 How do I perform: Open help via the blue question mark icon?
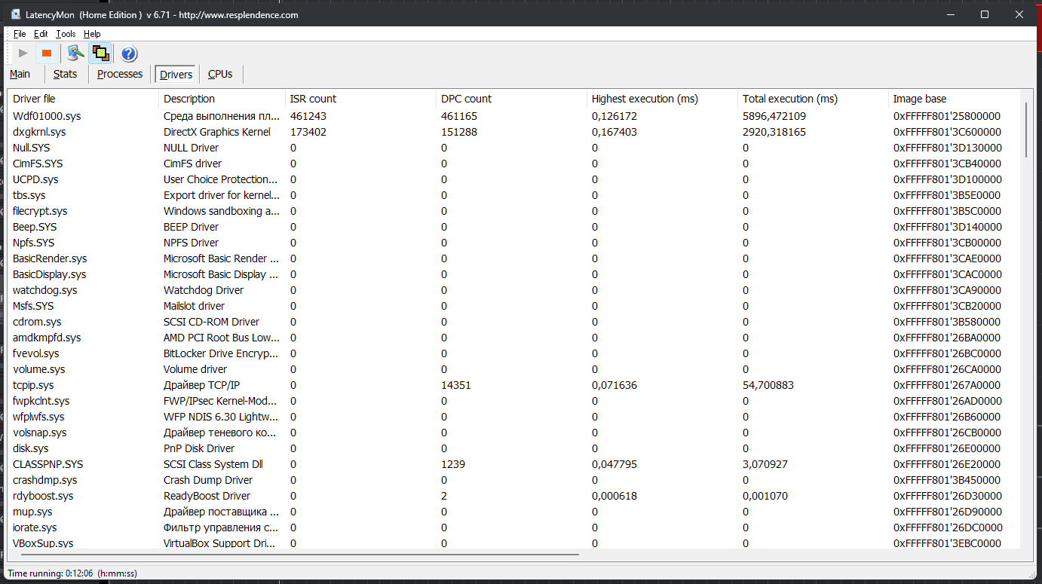(129, 53)
